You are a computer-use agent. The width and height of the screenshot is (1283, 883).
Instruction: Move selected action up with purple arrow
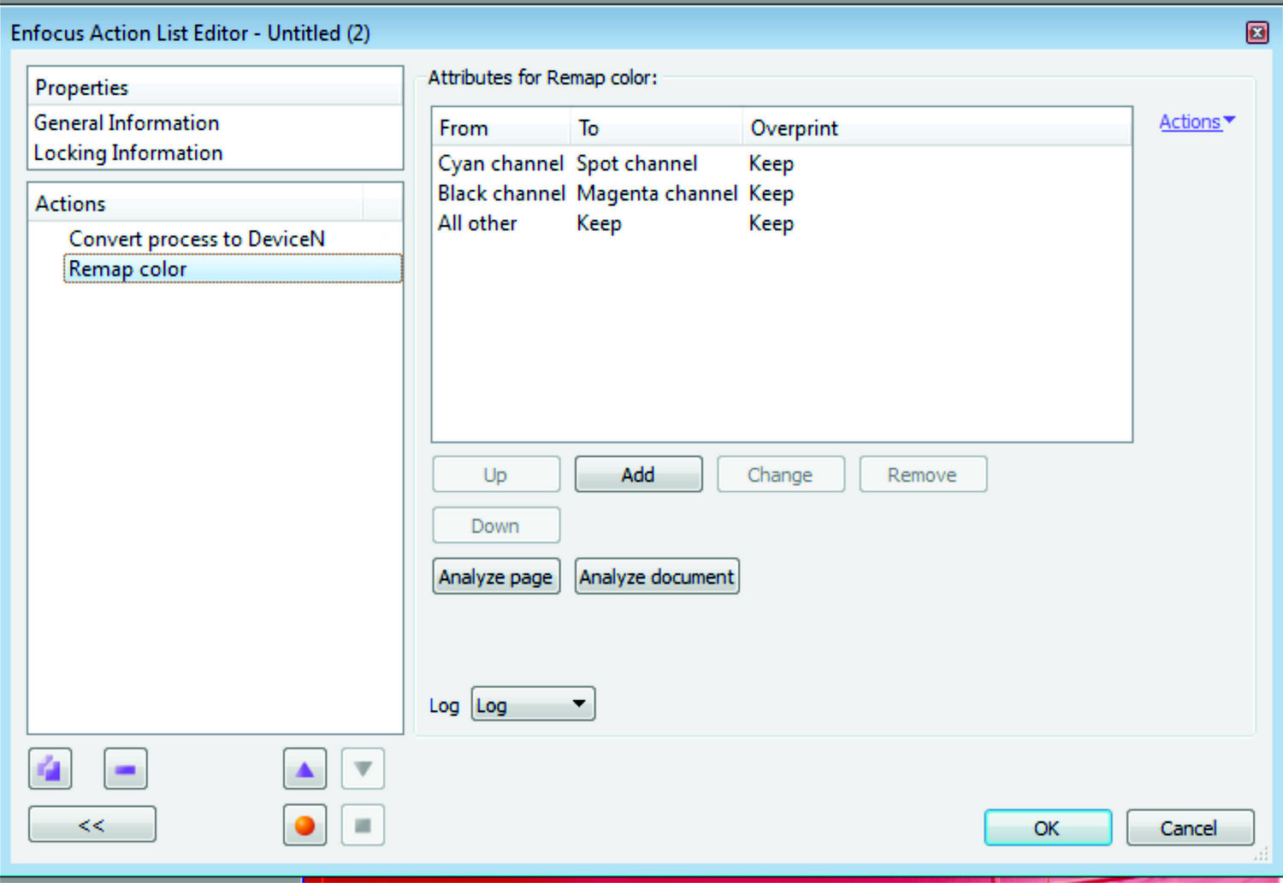coord(304,768)
